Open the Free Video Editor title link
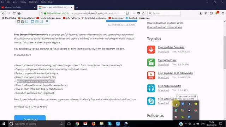This screenshot has width=226, height=127. 167,60
